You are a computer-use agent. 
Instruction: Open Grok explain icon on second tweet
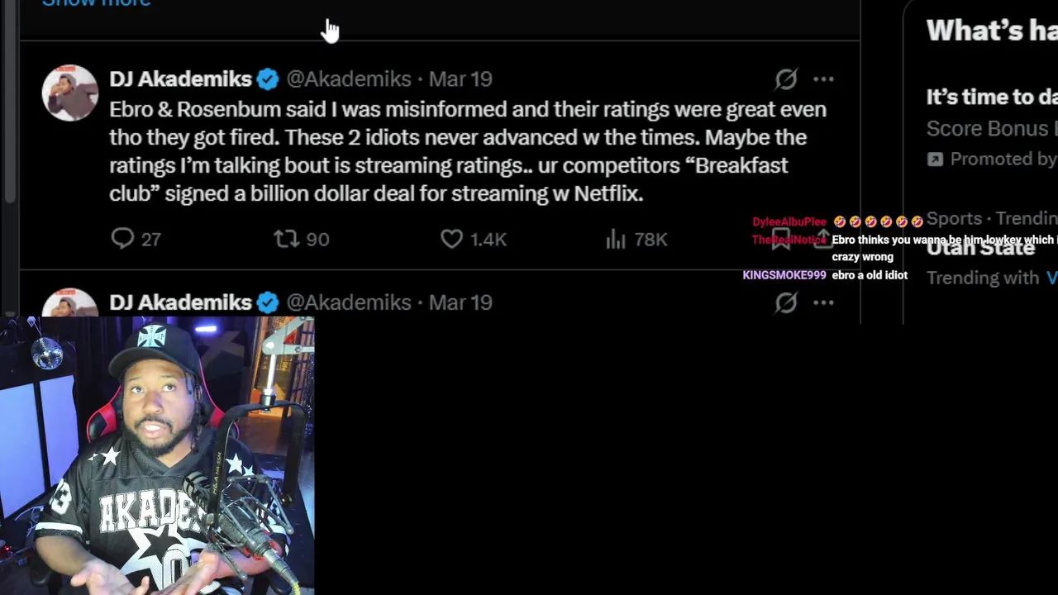[786, 302]
